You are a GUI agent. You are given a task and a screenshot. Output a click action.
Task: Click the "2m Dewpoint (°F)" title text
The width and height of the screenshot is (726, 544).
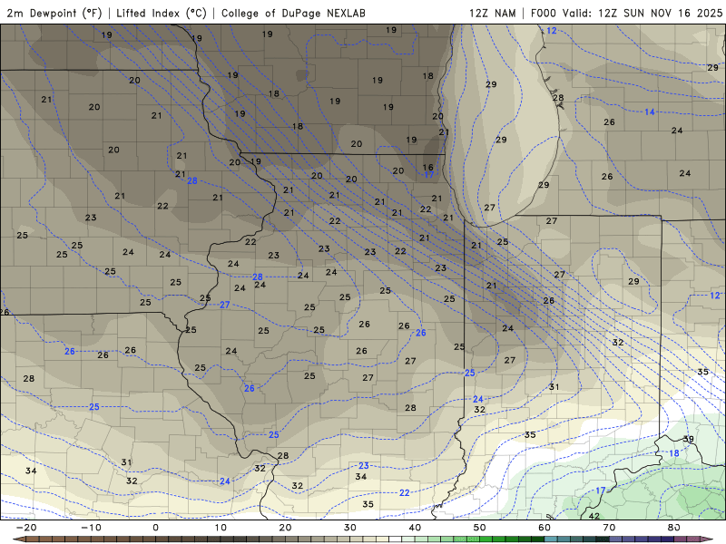54,14
